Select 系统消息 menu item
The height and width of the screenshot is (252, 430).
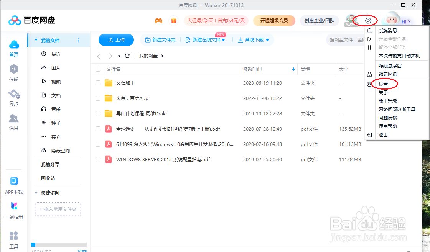[388, 30]
